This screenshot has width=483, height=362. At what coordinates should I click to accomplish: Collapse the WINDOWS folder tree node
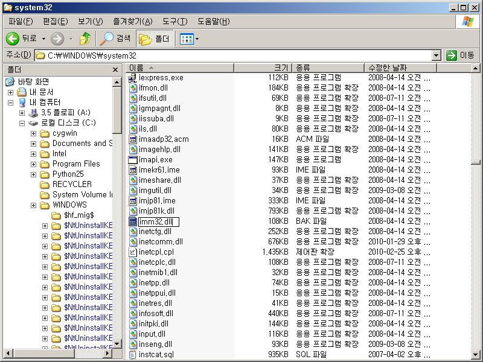click(34, 205)
